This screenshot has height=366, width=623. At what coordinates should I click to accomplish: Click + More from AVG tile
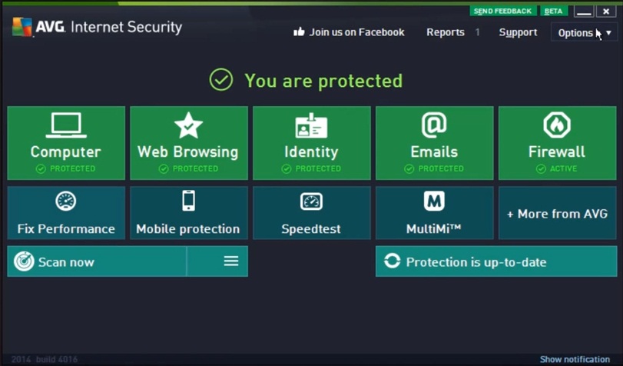pos(558,213)
